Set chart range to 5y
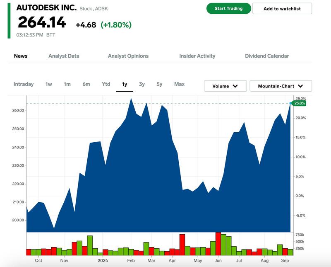This screenshot has width=331, height=267. point(159,84)
